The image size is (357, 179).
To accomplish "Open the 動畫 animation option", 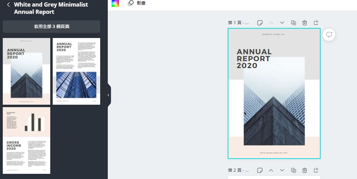I will click(141, 3).
